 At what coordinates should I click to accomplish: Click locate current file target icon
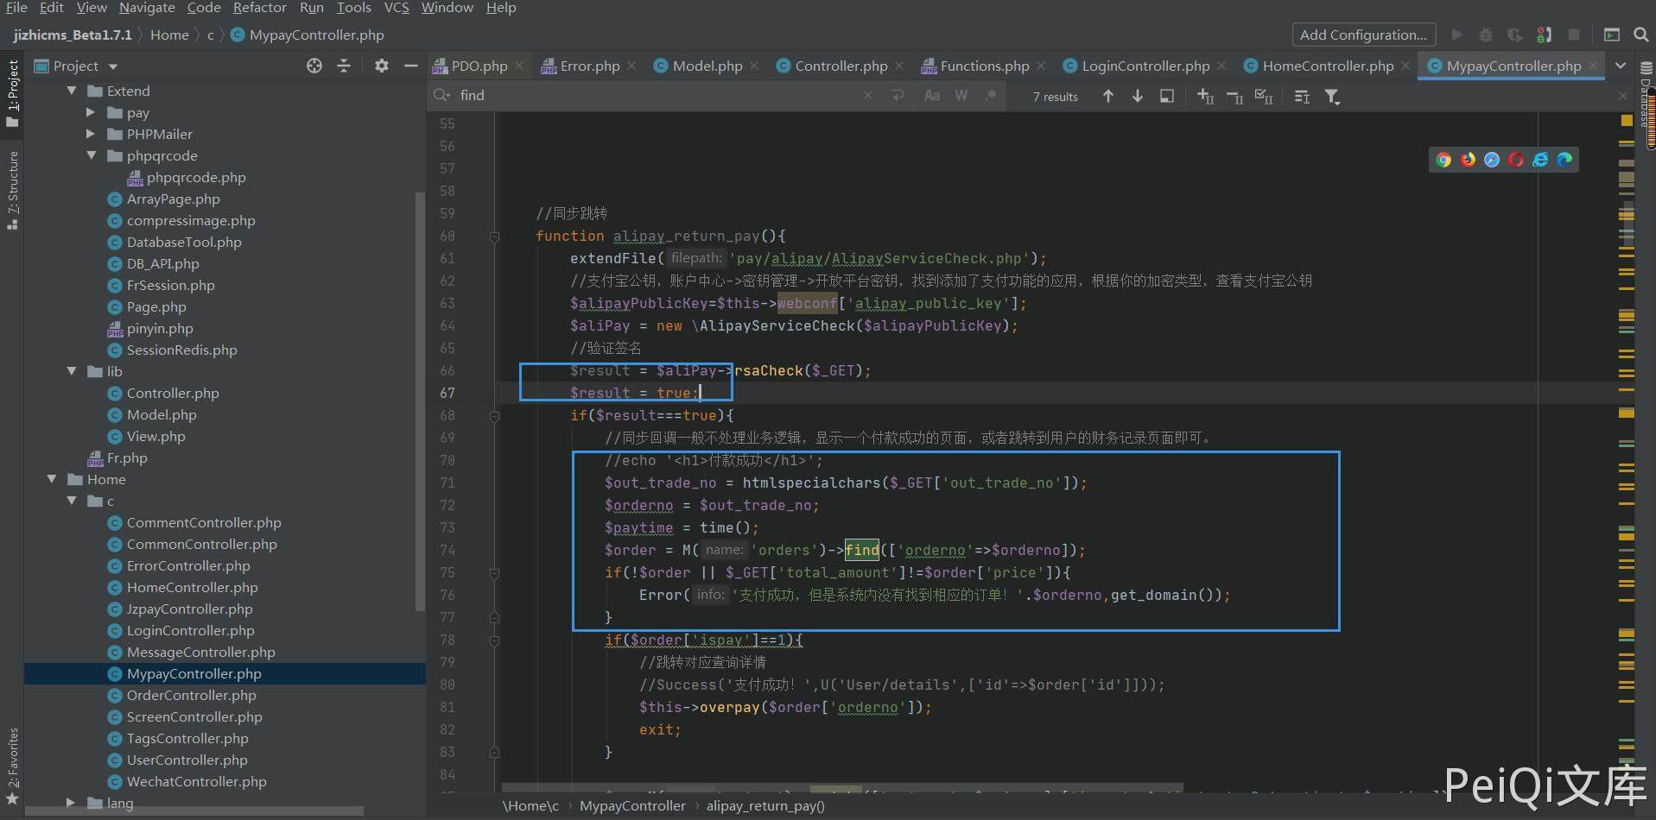[x=314, y=66]
